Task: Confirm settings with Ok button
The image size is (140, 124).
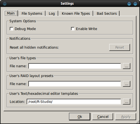Action: [x=80, y=116]
